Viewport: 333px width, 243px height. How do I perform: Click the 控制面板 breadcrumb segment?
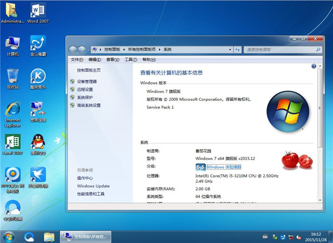click(x=112, y=49)
